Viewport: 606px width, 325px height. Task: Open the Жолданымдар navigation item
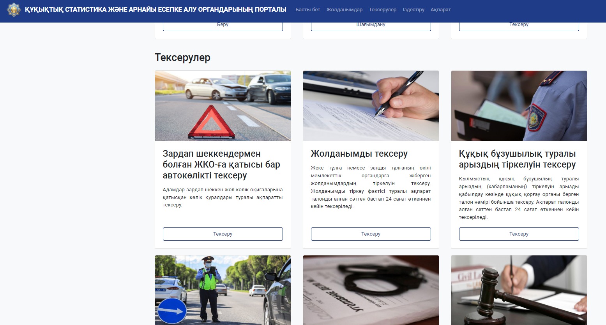(344, 10)
